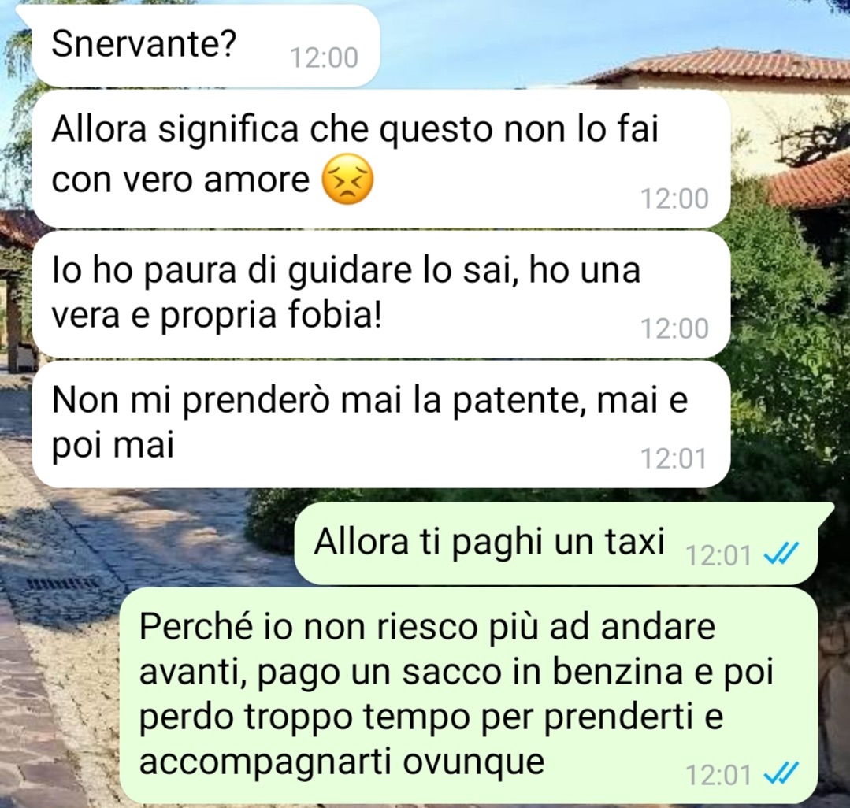Tap the 12:00 timestamp on 'vero amore' message
The image size is (850, 808).
(674, 199)
